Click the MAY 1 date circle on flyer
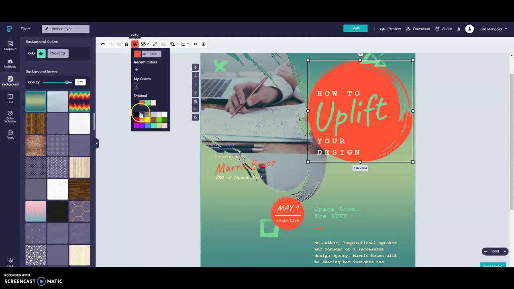 click(288, 213)
